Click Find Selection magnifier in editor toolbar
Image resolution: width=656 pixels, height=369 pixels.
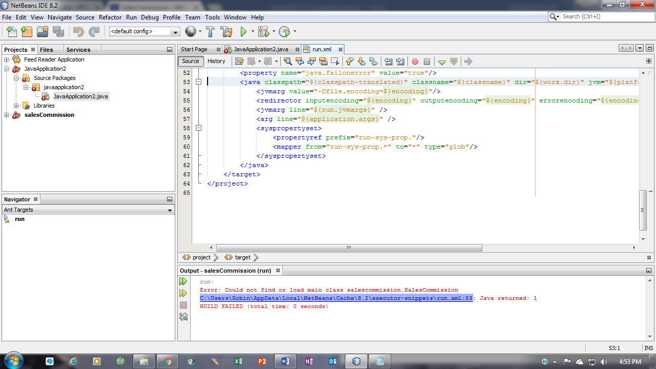288,61
